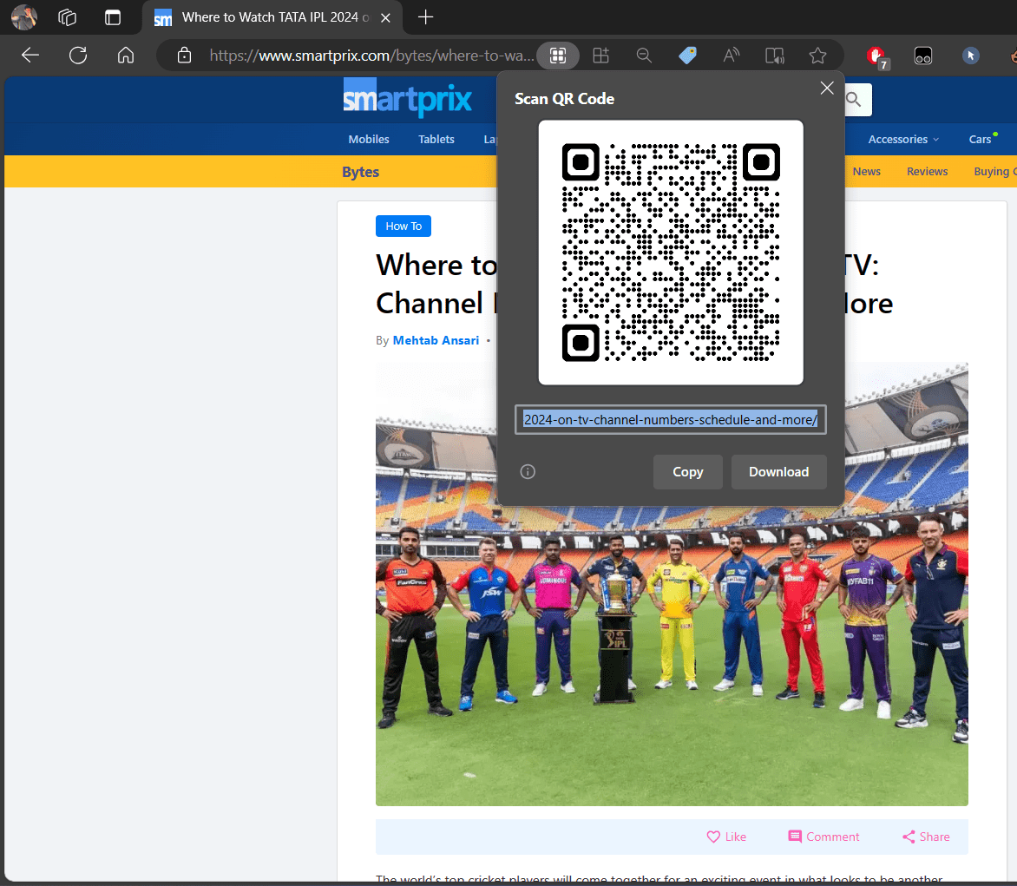Click the Like heart icon
This screenshot has height=886, width=1017.
[713, 837]
